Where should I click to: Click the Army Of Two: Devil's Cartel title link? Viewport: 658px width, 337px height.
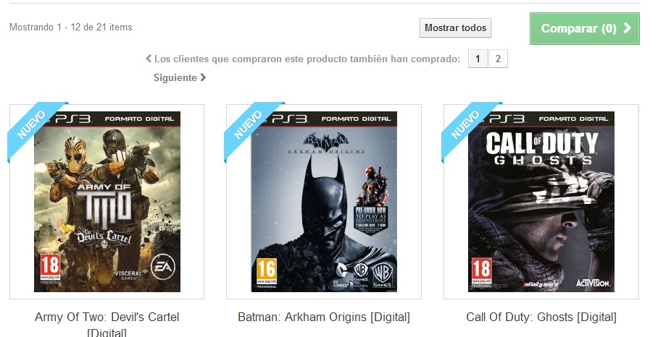(107, 324)
